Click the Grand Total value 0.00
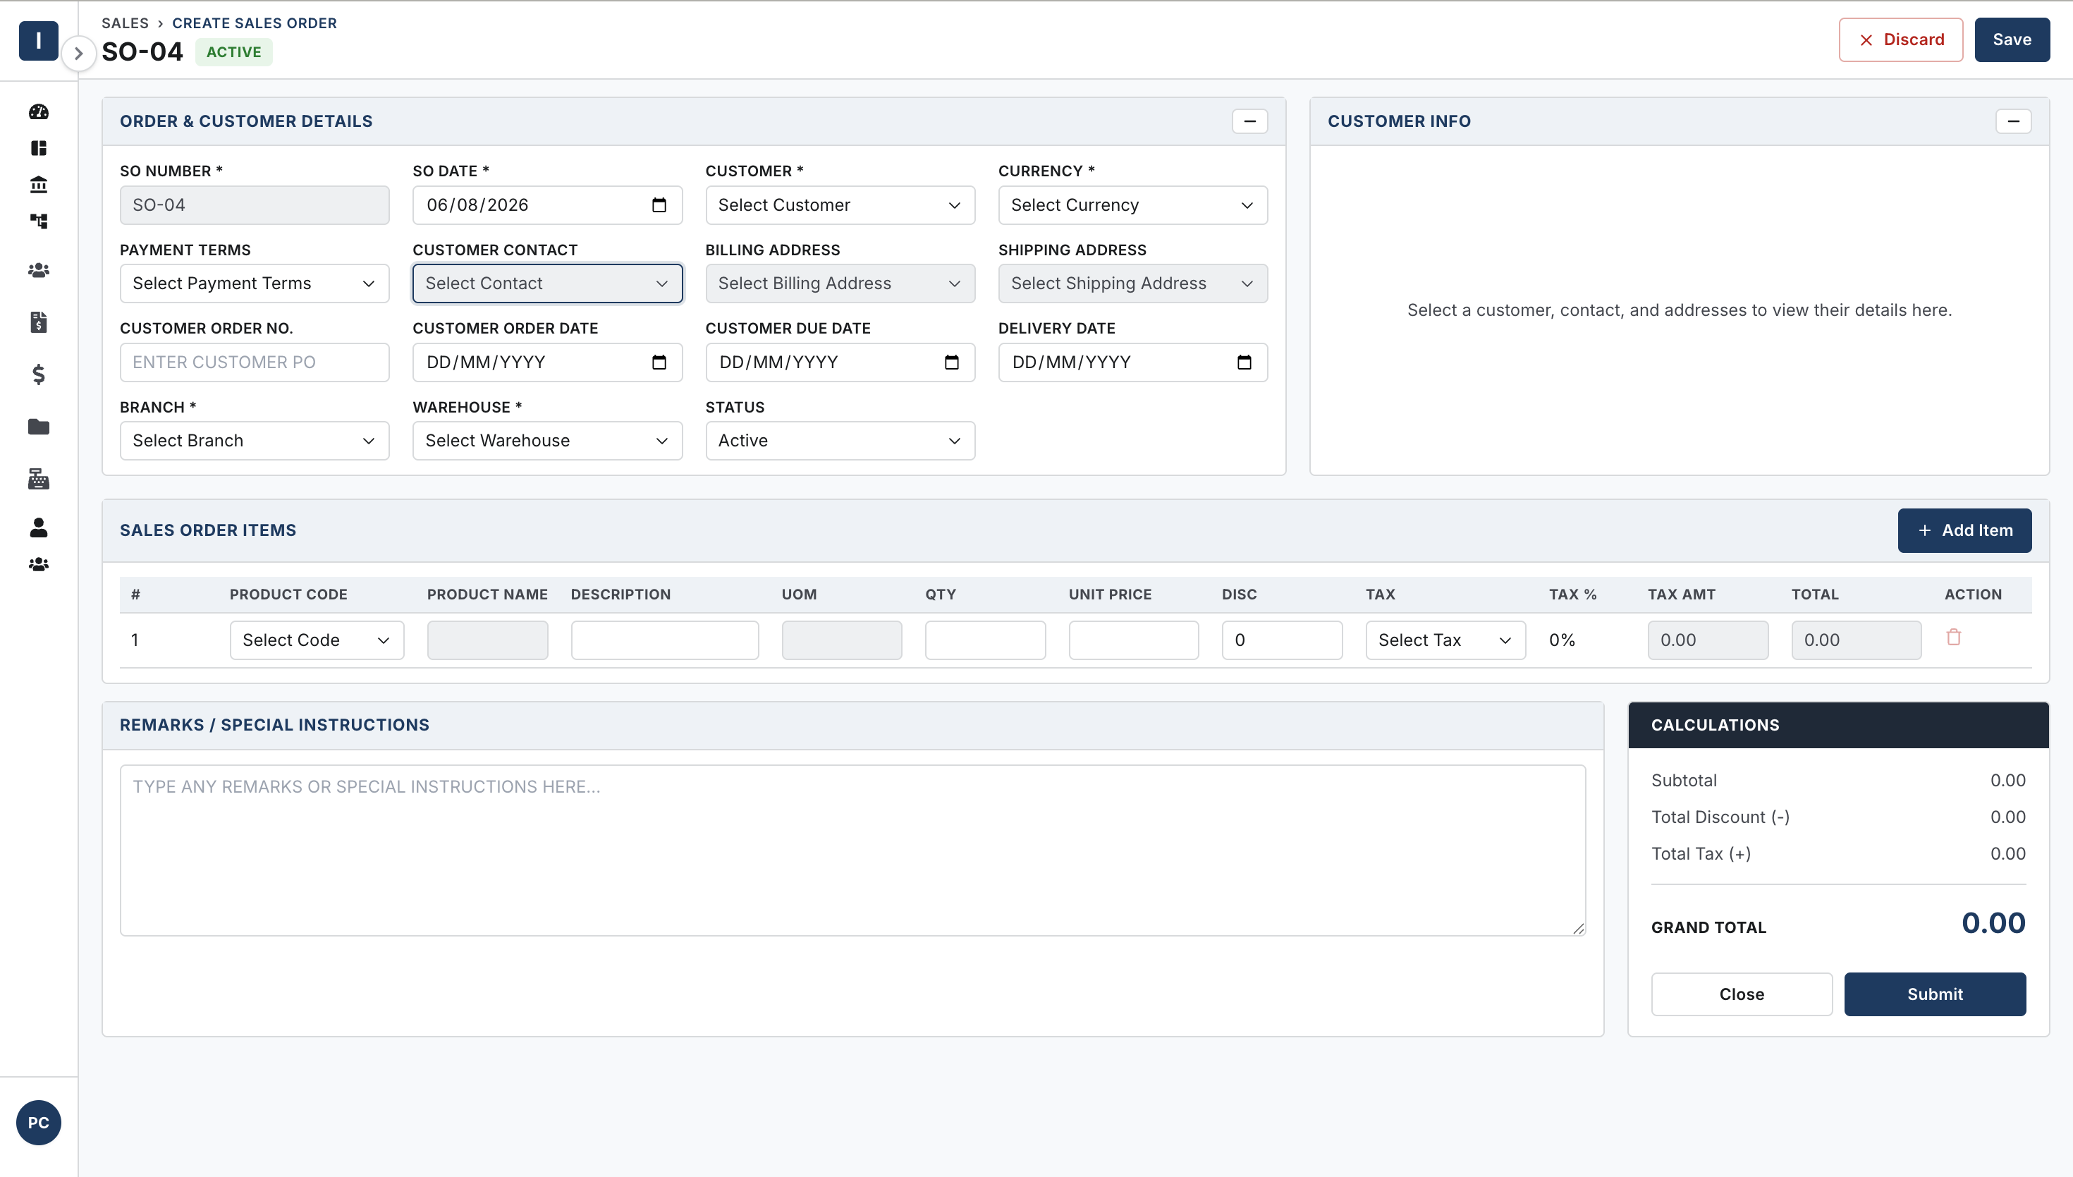 [x=1993, y=923]
